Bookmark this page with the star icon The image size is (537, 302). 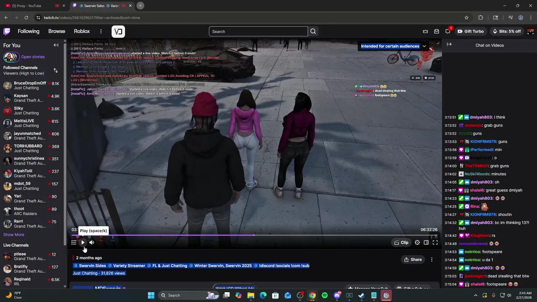pyautogui.click(x=467, y=18)
